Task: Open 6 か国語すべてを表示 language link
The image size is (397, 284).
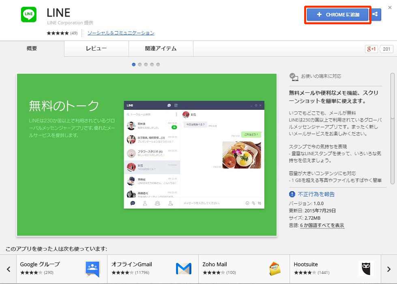Action: tap(322, 225)
